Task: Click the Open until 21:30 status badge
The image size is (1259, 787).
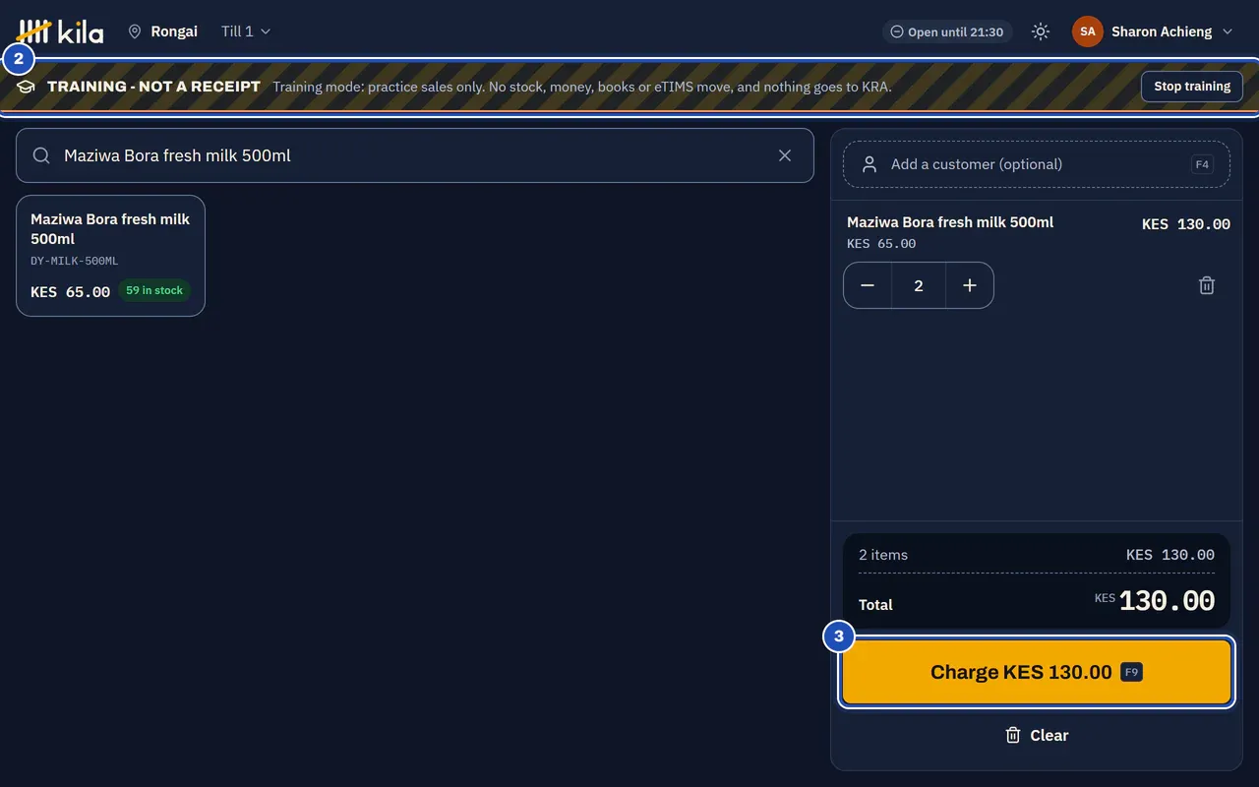Action: tap(946, 31)
